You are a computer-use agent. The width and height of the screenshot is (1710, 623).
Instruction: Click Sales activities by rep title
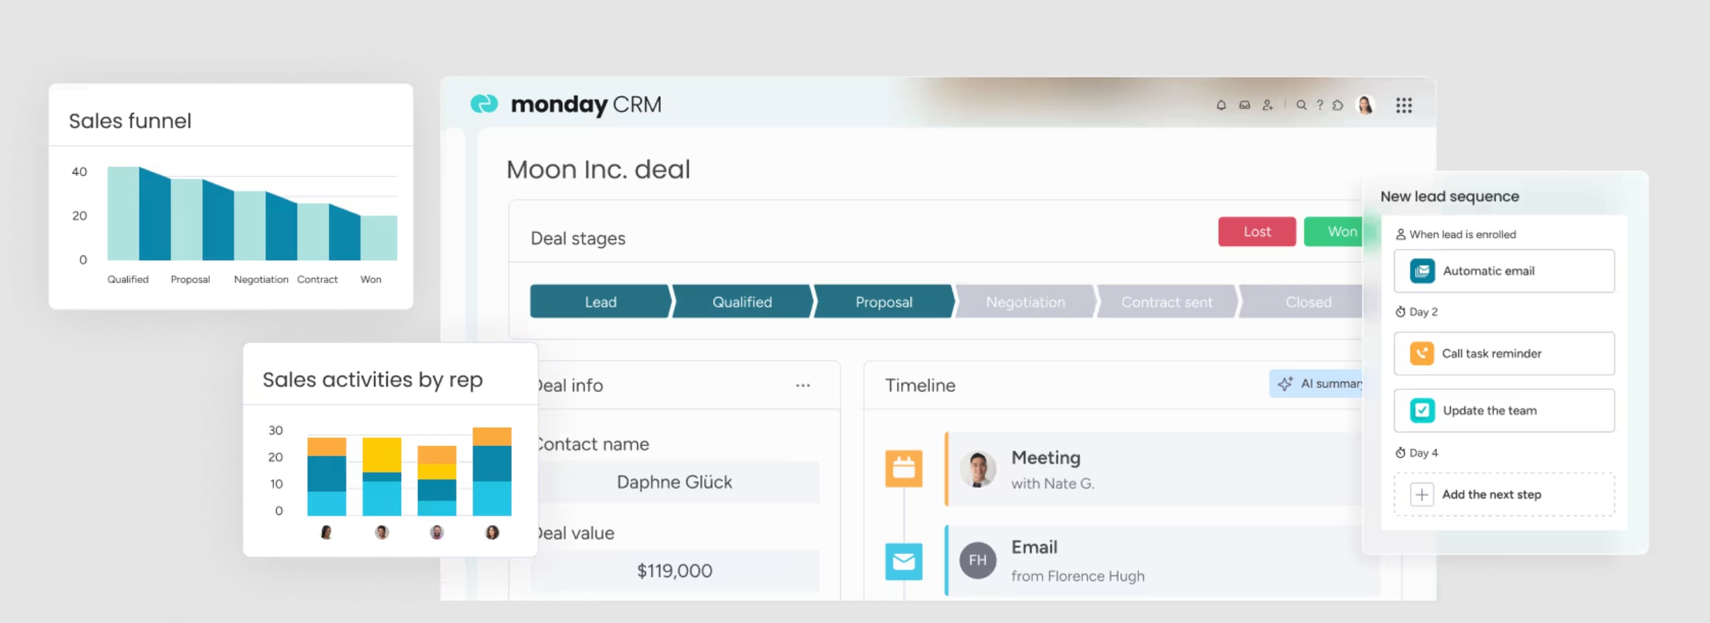click(373, 380)
